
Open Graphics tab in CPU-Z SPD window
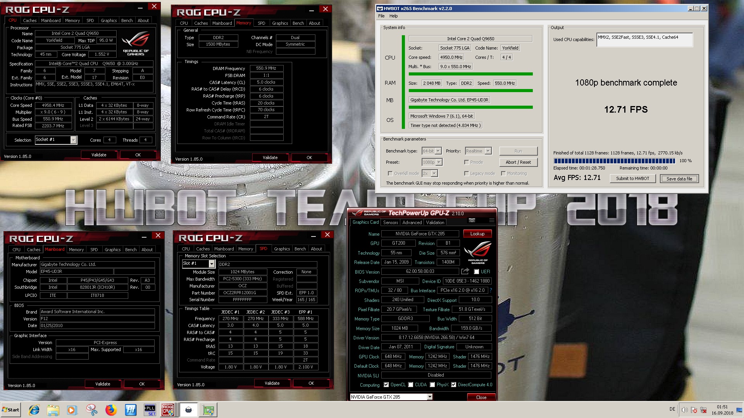click(x=282, y=249)
